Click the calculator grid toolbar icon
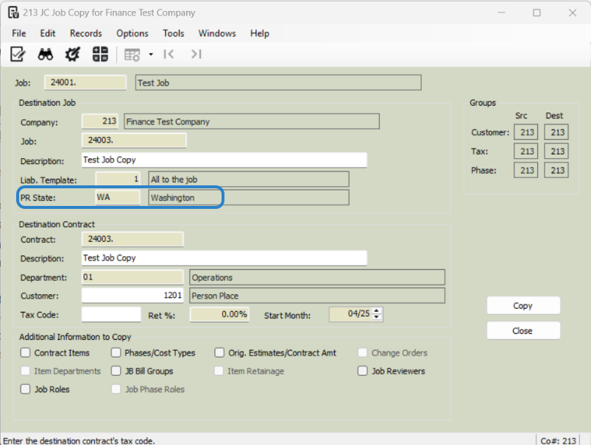591x445 pixels. [100, 54]
